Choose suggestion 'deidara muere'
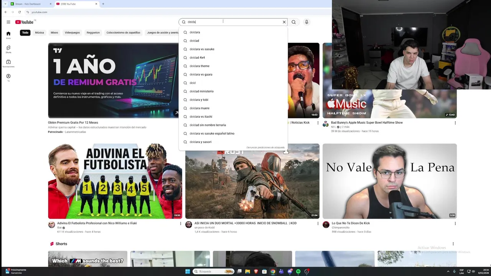The image size is (491, 276). tap(233, 108)
